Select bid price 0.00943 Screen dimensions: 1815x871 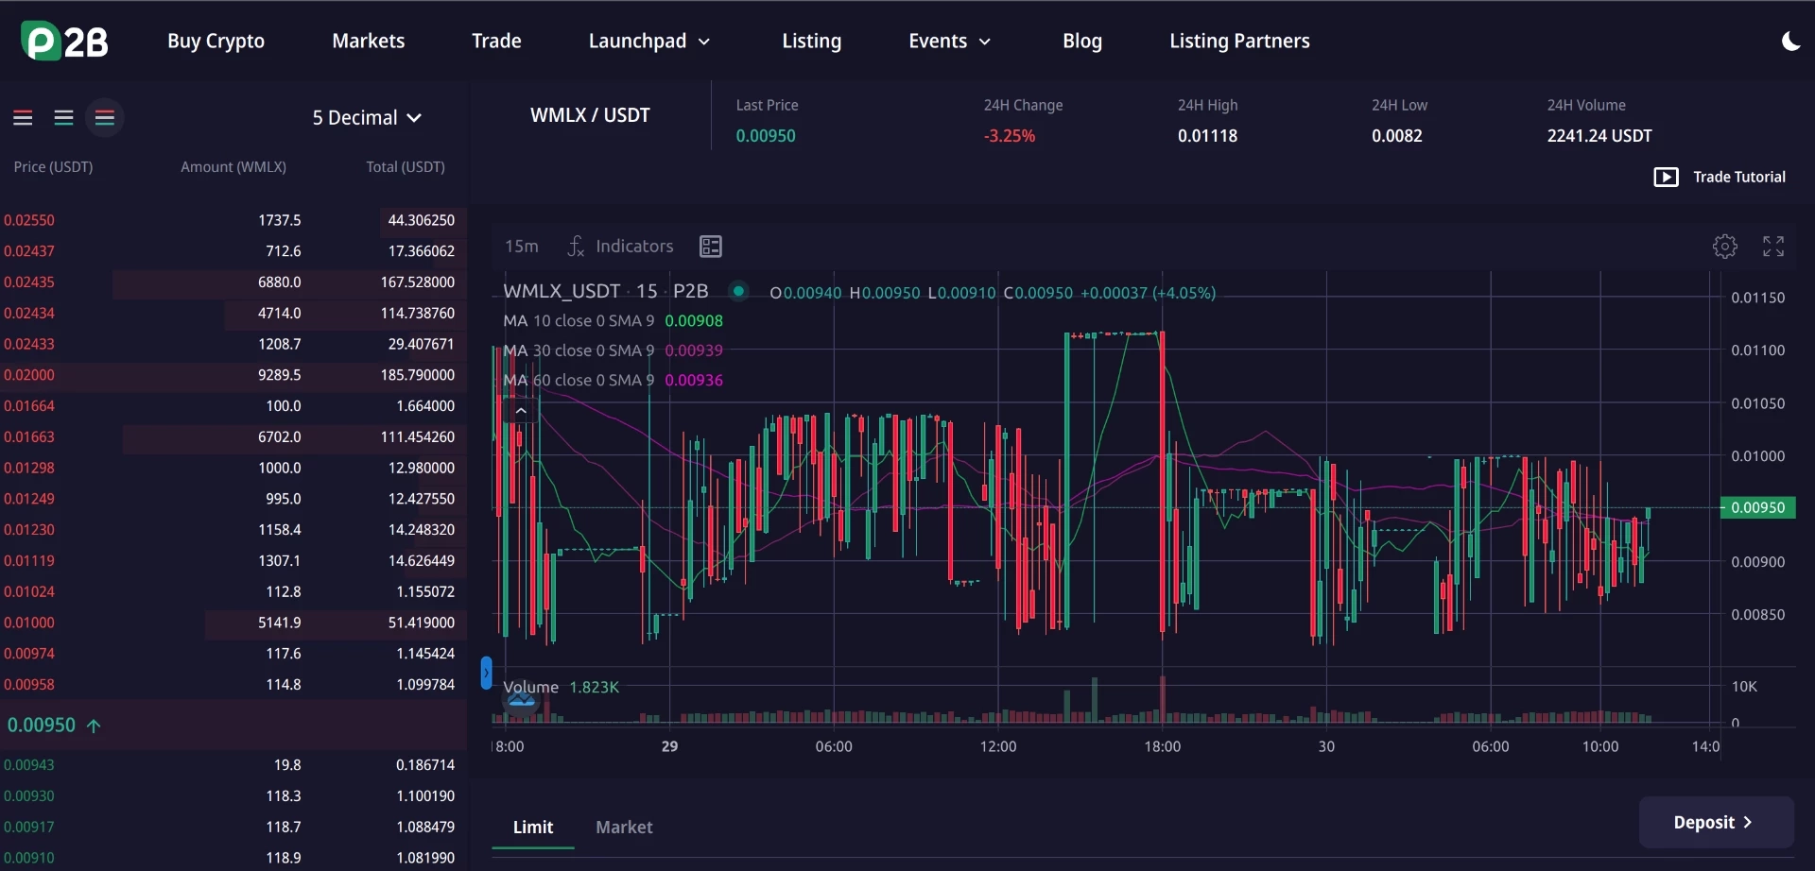click(x=29, y=765)
